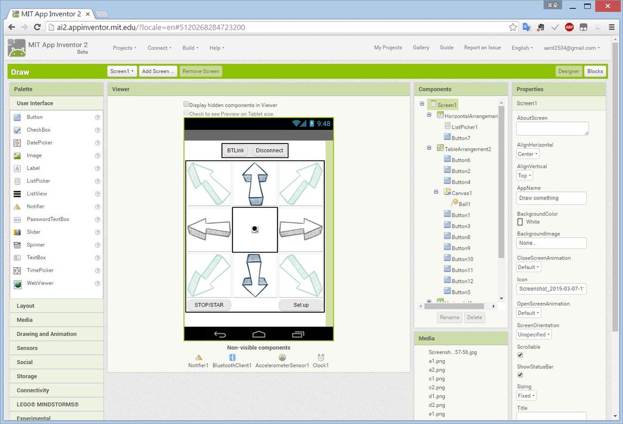The image size is (623, 424).
Task: Open the OpenScreenAnimation Default dropdown
Action: 529,313
